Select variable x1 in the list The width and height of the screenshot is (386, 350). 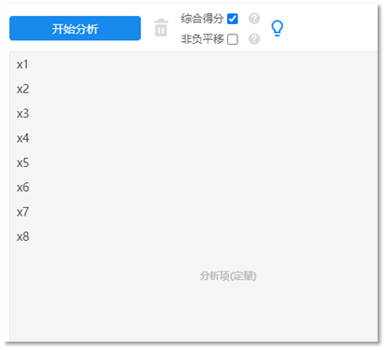coord(22,64)
